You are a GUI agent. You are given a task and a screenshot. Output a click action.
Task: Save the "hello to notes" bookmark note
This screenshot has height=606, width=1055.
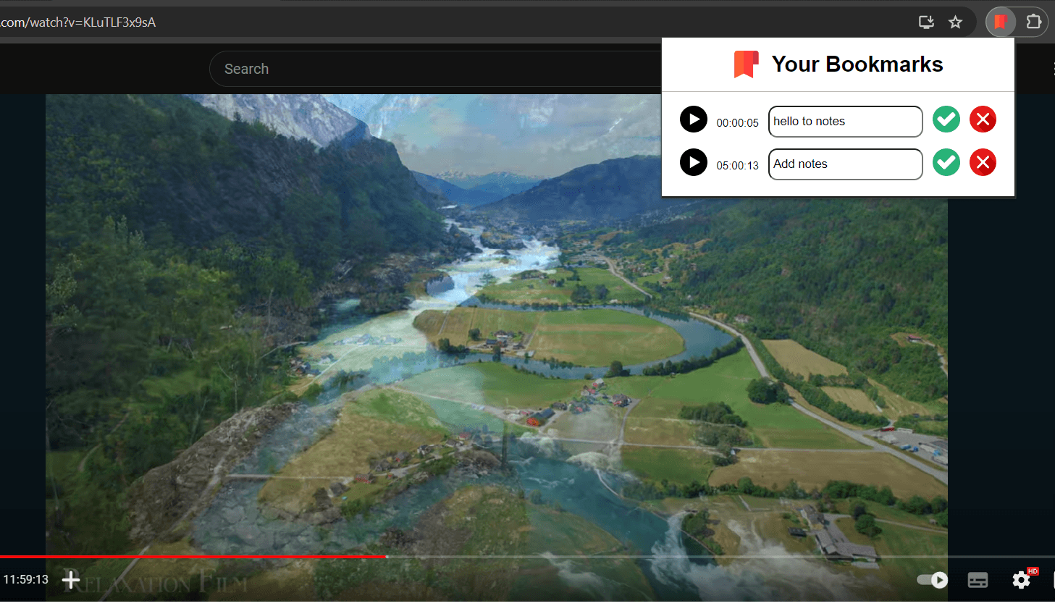(946, 119)
